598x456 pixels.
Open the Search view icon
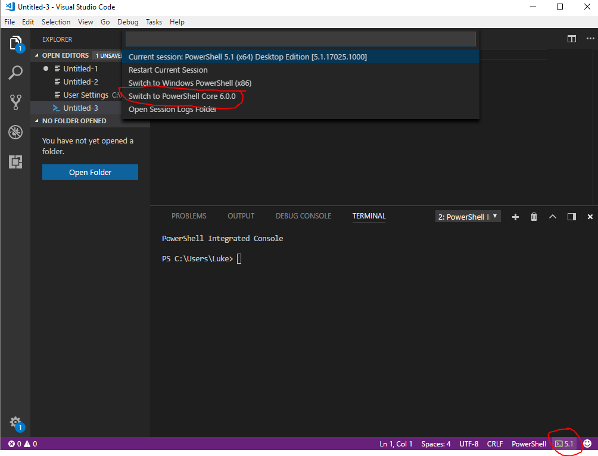15,73
